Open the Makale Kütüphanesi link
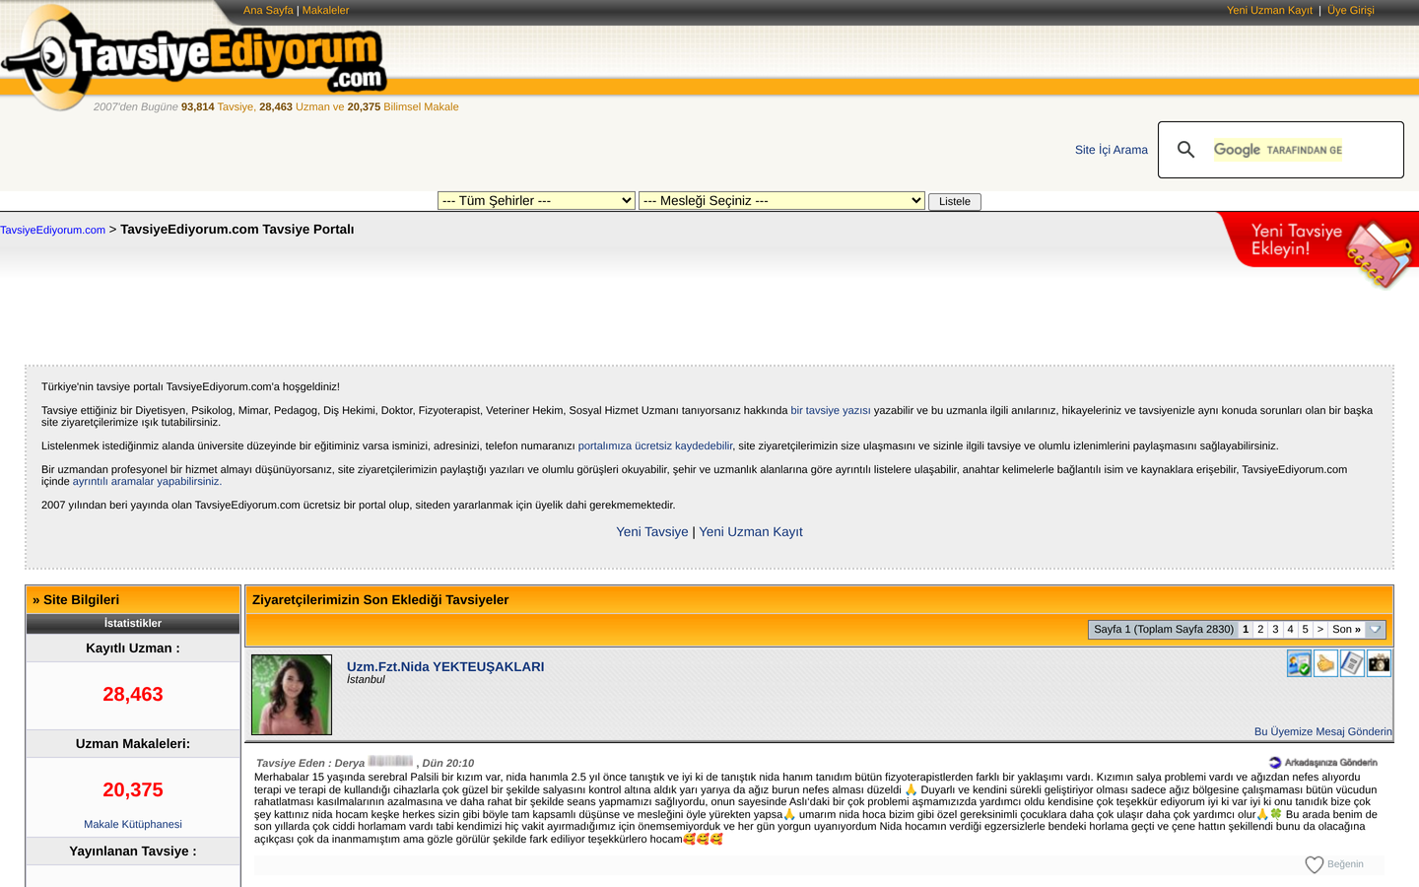Screen dimensions: 1419x887 point(133,824)
